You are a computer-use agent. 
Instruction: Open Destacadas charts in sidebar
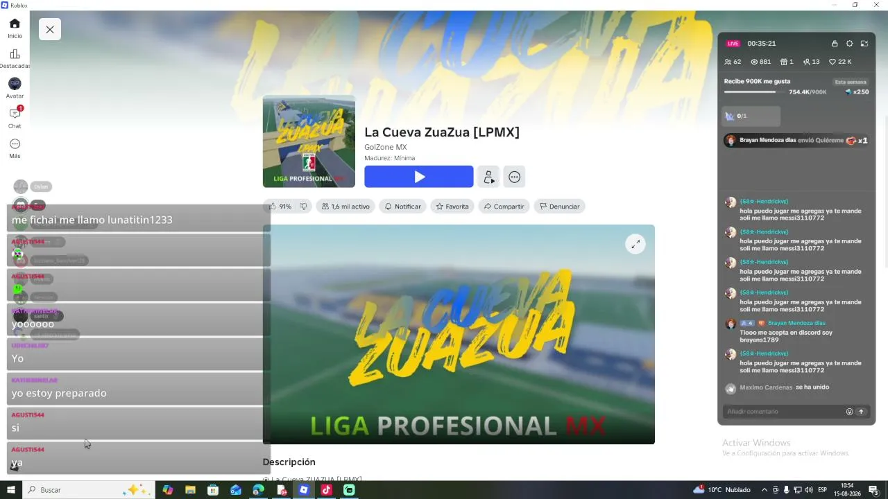[x=15, y=58]
